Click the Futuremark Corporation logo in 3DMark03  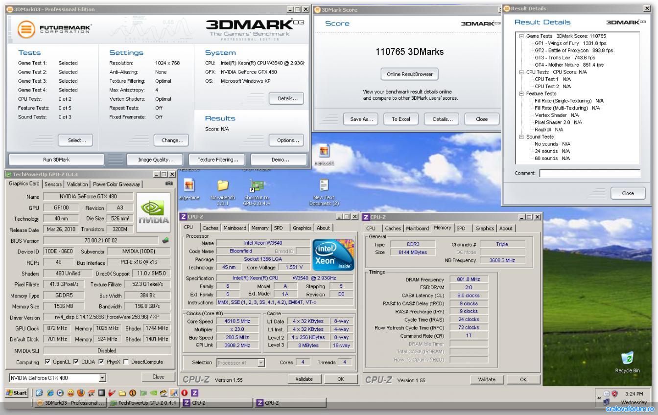pos(54,29)
